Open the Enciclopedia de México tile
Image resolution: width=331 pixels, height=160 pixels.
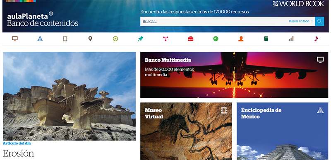click(x=283, y=131)
